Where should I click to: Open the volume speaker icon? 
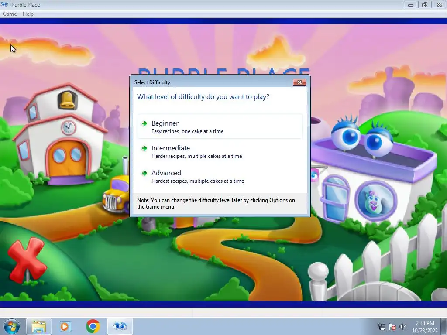coord(402,327)
